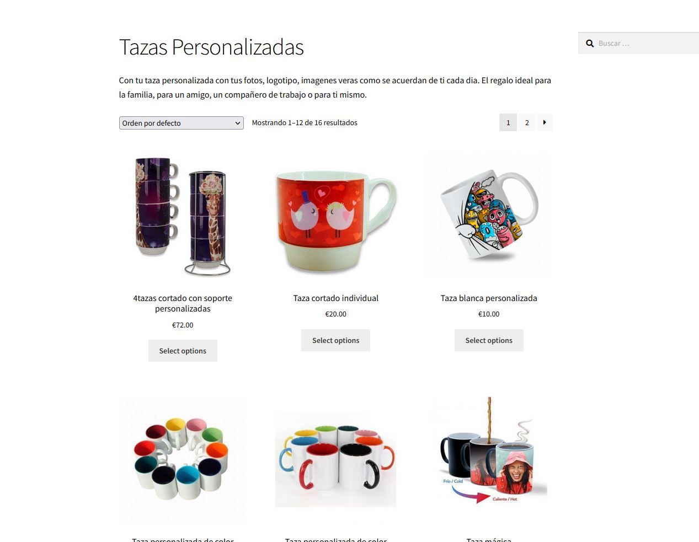Select options for Taza blanca personalizada

click(489, 340)
